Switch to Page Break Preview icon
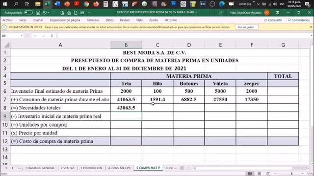The width and height of the screenshot is (314, 176). (268, 174)
